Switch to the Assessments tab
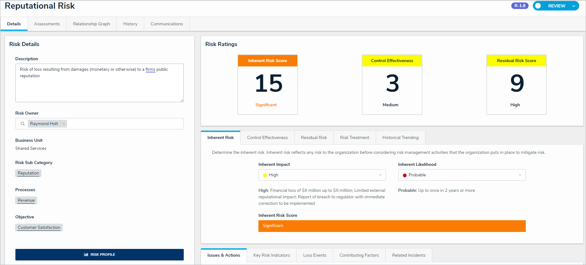This screenshot has width=586, height=265. click(x=47, y=24)
